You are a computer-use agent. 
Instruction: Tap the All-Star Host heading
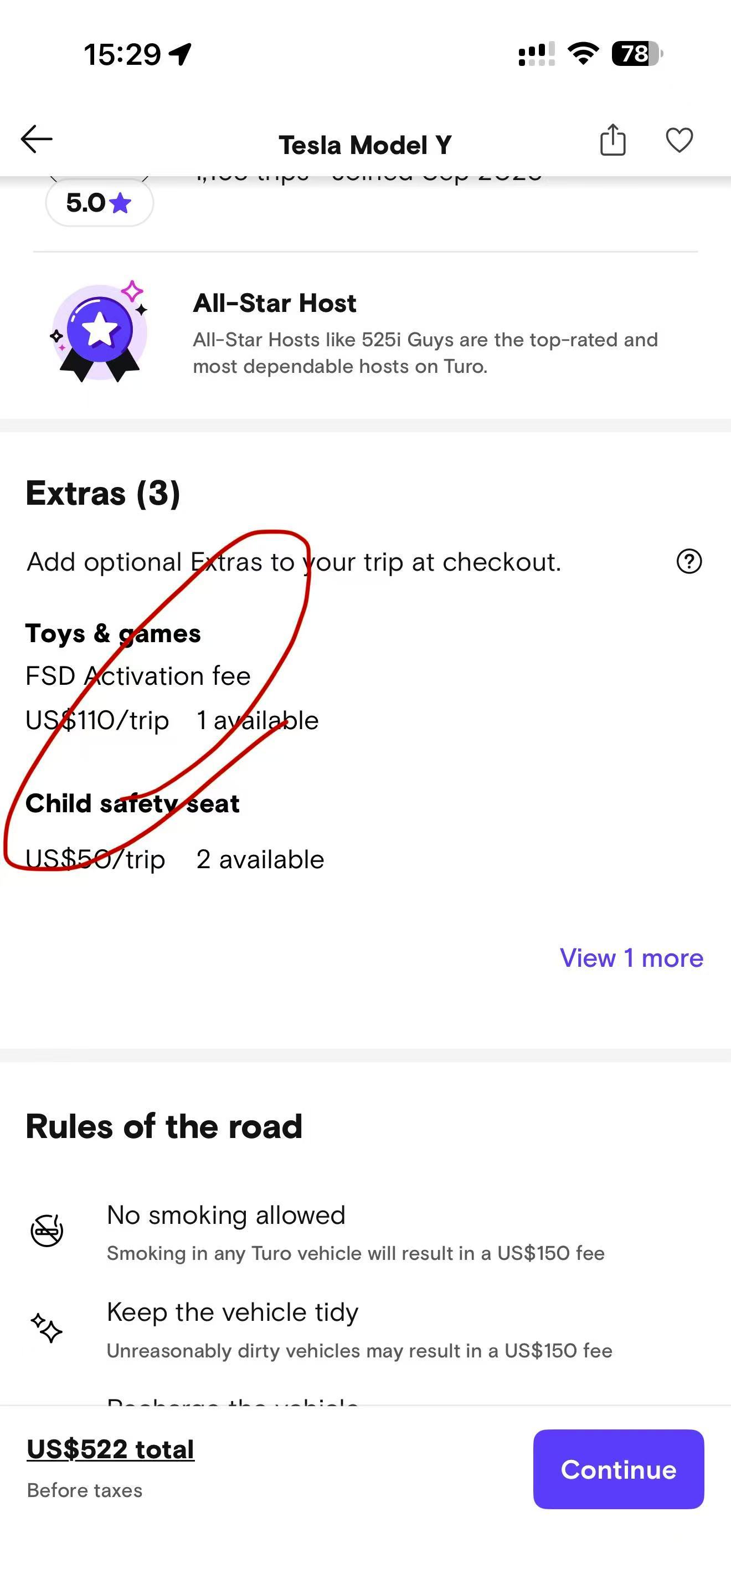(275, 304)
